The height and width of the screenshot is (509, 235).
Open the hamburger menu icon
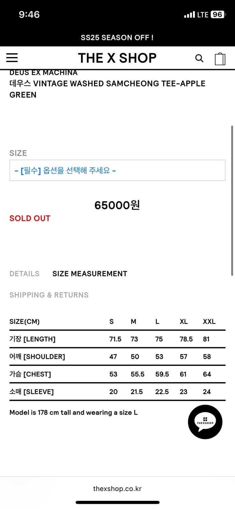click(x=12, y=58)
